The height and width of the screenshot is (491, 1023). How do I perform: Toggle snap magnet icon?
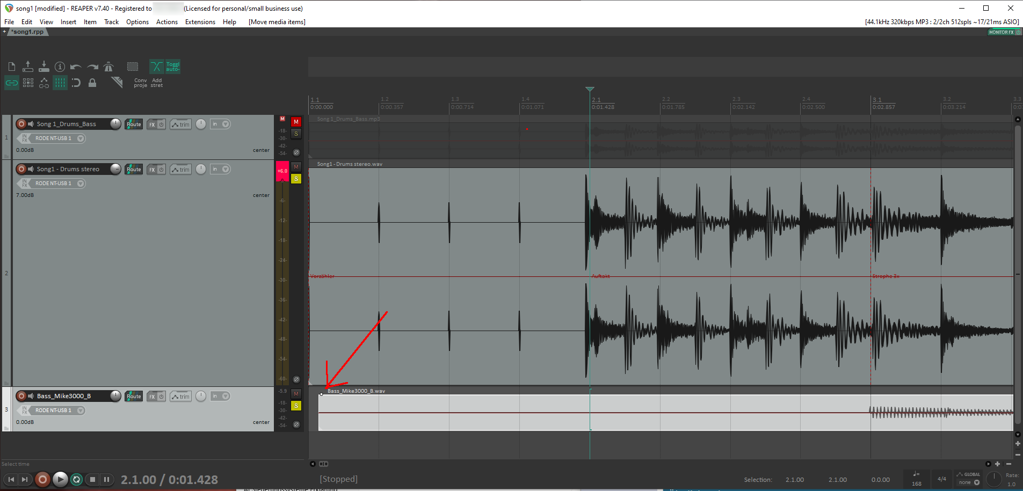pyautogui.click(x=76, y=83)
